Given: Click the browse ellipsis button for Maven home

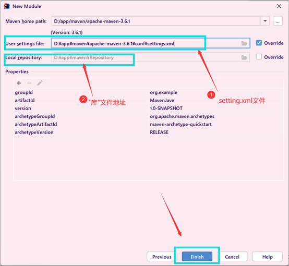Looking at the screenshot, I should tap(278, 21).
